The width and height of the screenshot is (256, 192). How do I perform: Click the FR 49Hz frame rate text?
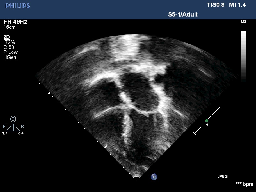click(15, 22)
